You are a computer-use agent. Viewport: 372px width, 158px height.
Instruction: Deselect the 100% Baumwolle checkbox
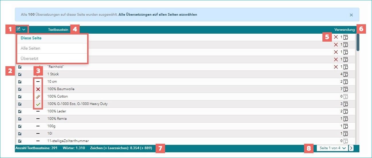coord(20,89)
